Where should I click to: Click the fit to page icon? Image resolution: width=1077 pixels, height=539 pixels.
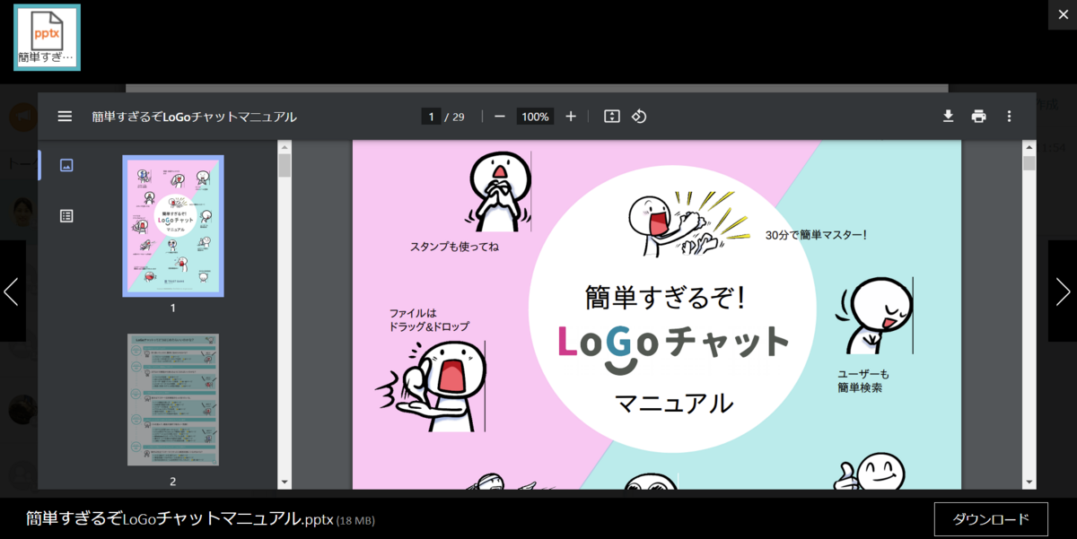click(612, 117)
